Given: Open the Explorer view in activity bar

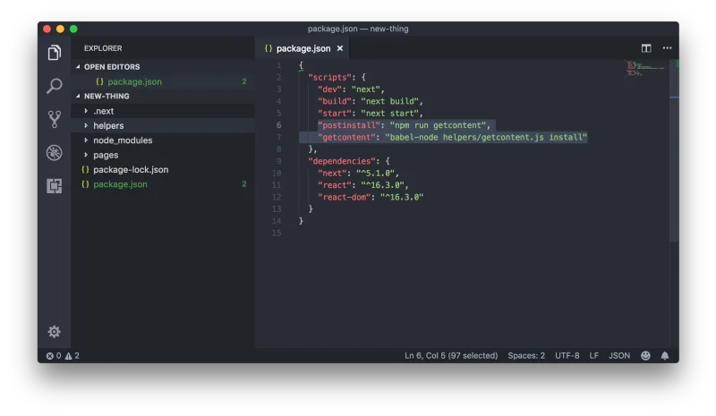Looking at the screenshot, I should pos(54,53).
